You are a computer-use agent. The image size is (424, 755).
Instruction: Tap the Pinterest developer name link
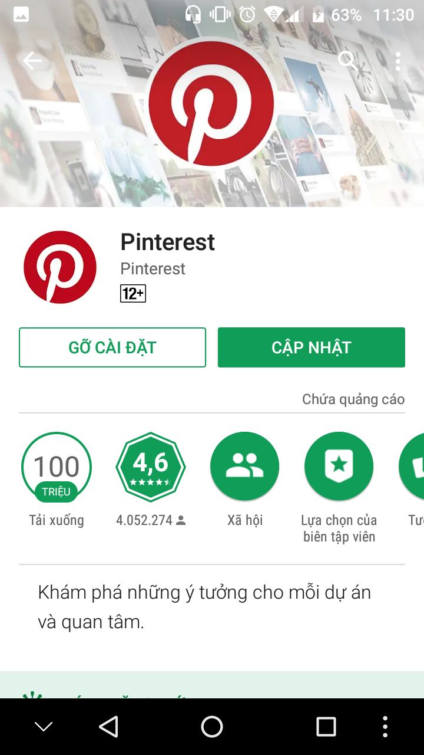[153, 269]
